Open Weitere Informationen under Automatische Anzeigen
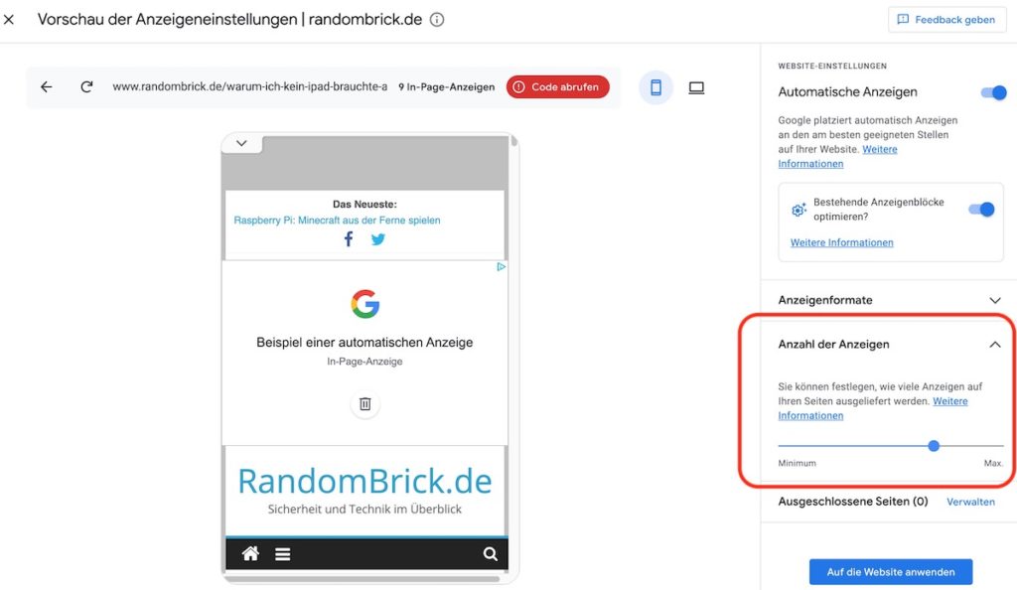The width and height of the screenshot is (1017, 590). coord(837,156)
